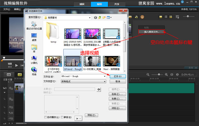Expand the 文件类型 所有格式 dropdown
This screenshot has height=126, width=199.
[104, 81]
